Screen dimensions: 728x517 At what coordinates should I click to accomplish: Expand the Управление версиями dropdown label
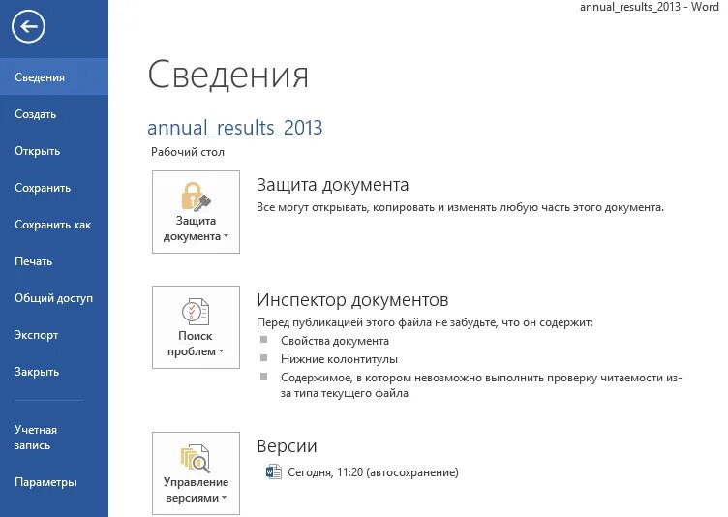tap(196, 490)
